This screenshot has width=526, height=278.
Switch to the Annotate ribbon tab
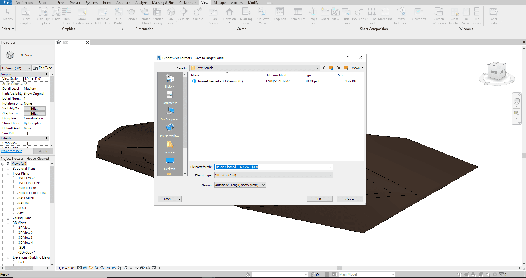pos(123,3)
